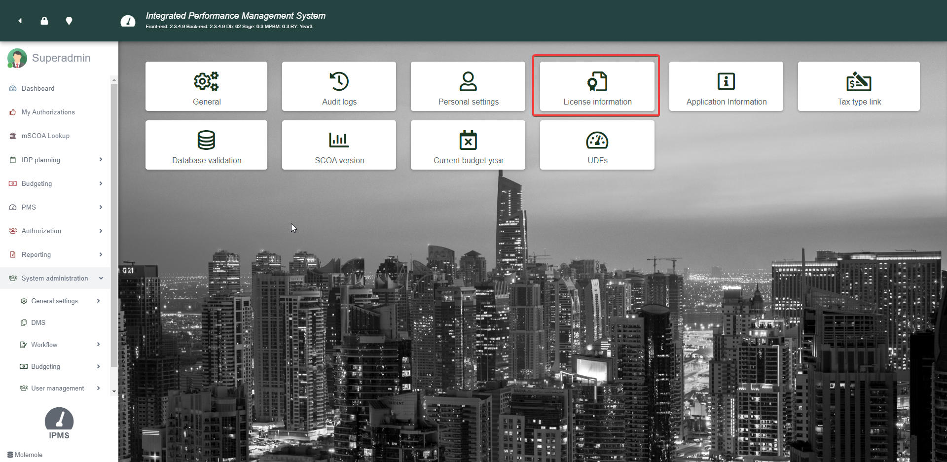Open Application Information info icon tile

(726, 86)
